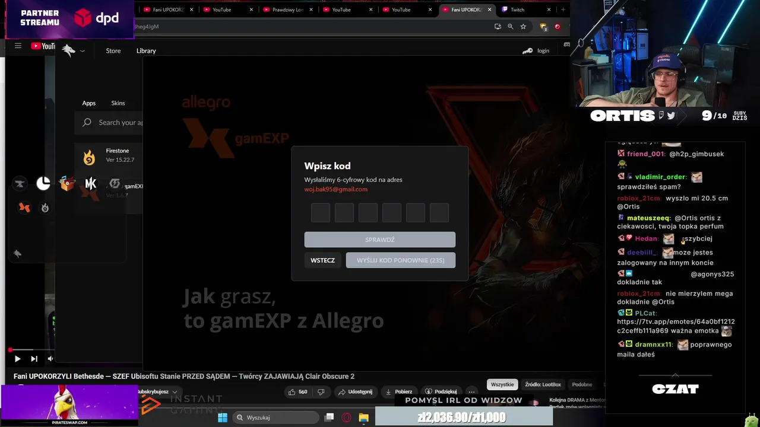Click the 7tv.app emote link in chat
Viewport: 760px width, 427px height.
pyautogui.click(x=676, y=326)
